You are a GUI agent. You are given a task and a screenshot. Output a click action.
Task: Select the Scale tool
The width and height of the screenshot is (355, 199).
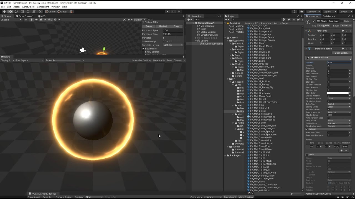pos(22,12)
